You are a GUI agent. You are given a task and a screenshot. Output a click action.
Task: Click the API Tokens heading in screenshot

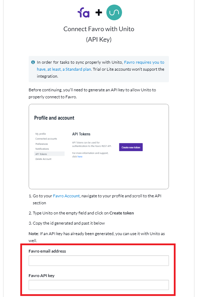coord(81,134)
